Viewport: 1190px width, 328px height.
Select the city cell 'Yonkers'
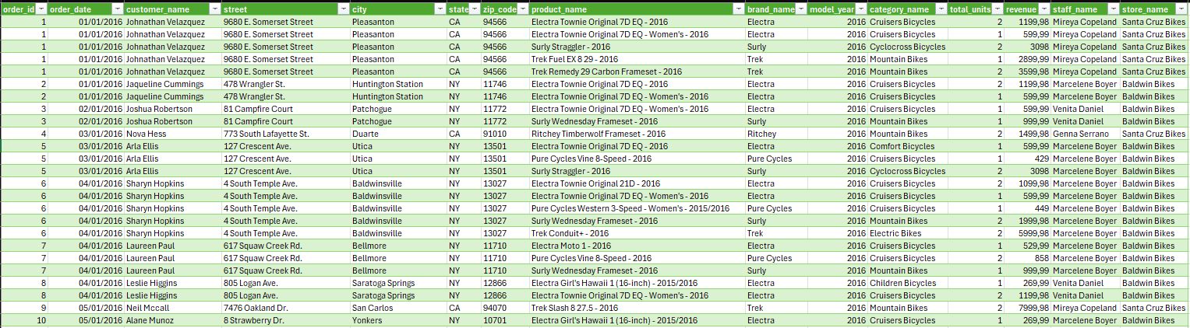pyautogui.click(x=398, y=320)
